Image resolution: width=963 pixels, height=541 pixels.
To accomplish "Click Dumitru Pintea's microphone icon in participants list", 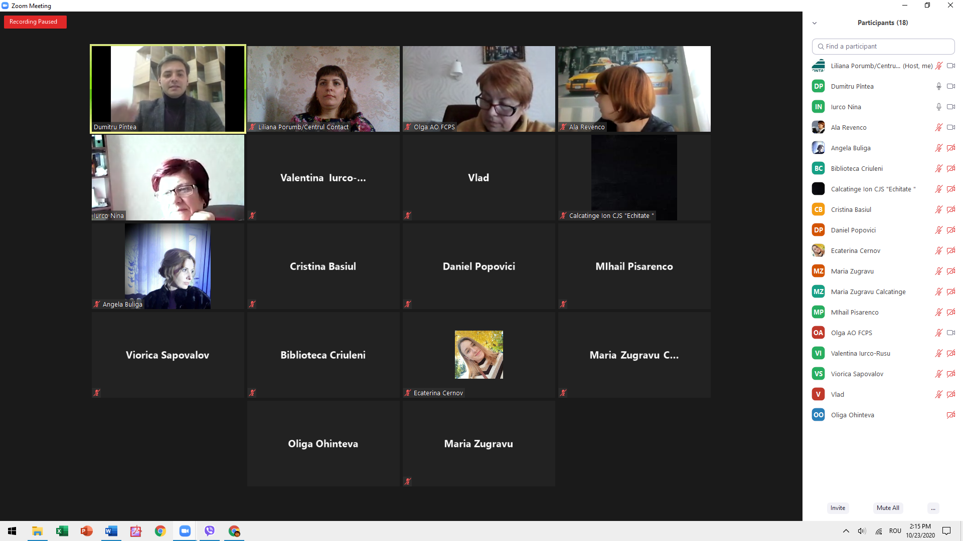I will [x=938, y=86].
